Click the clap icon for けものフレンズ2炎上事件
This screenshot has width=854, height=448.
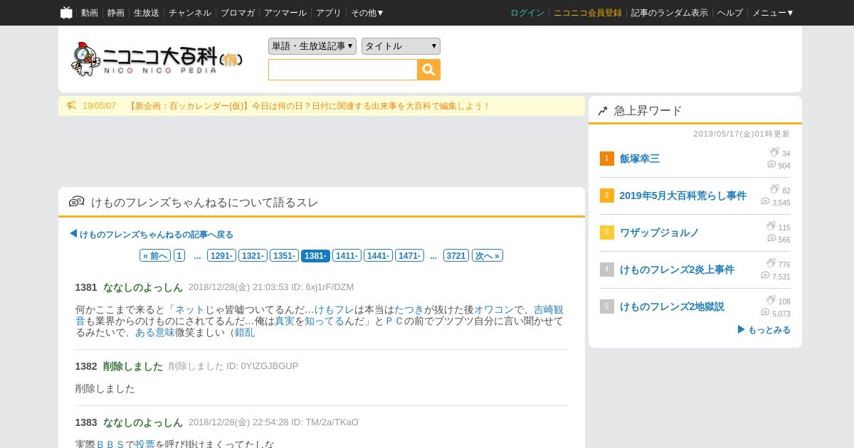click(771, 263)
